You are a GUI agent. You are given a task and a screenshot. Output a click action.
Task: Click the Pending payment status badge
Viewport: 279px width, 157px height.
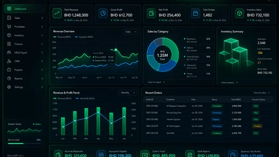point(257,126)
